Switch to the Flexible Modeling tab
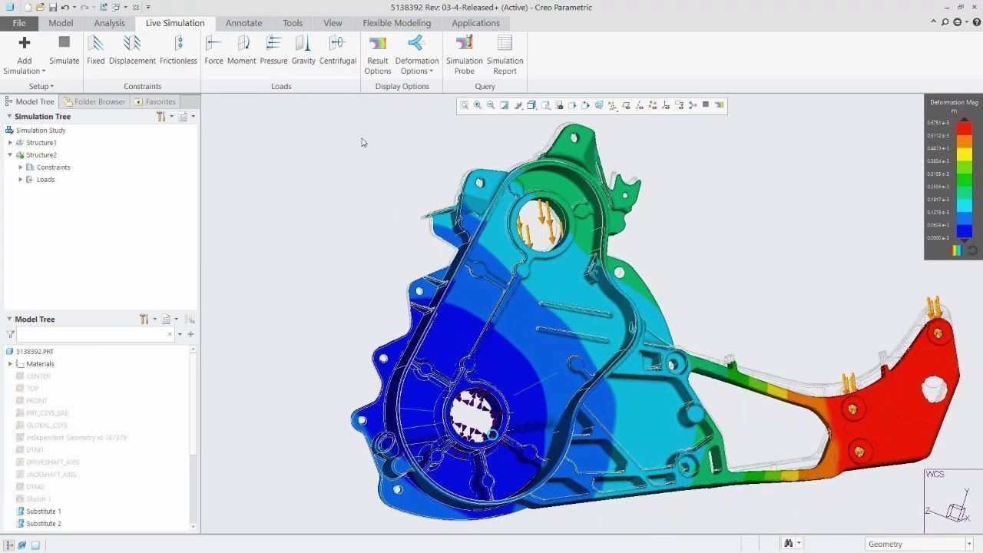 click(x=396, y=23)
